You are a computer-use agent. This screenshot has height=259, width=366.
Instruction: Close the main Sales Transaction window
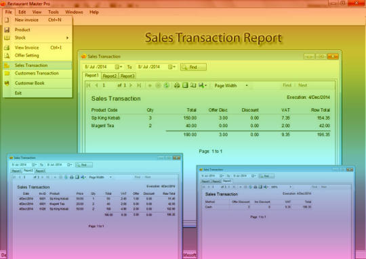click(333, 57)
